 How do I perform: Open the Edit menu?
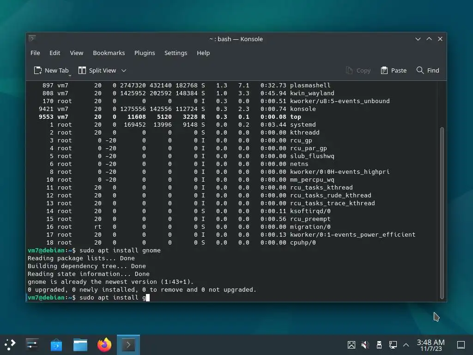click(55, 53)
